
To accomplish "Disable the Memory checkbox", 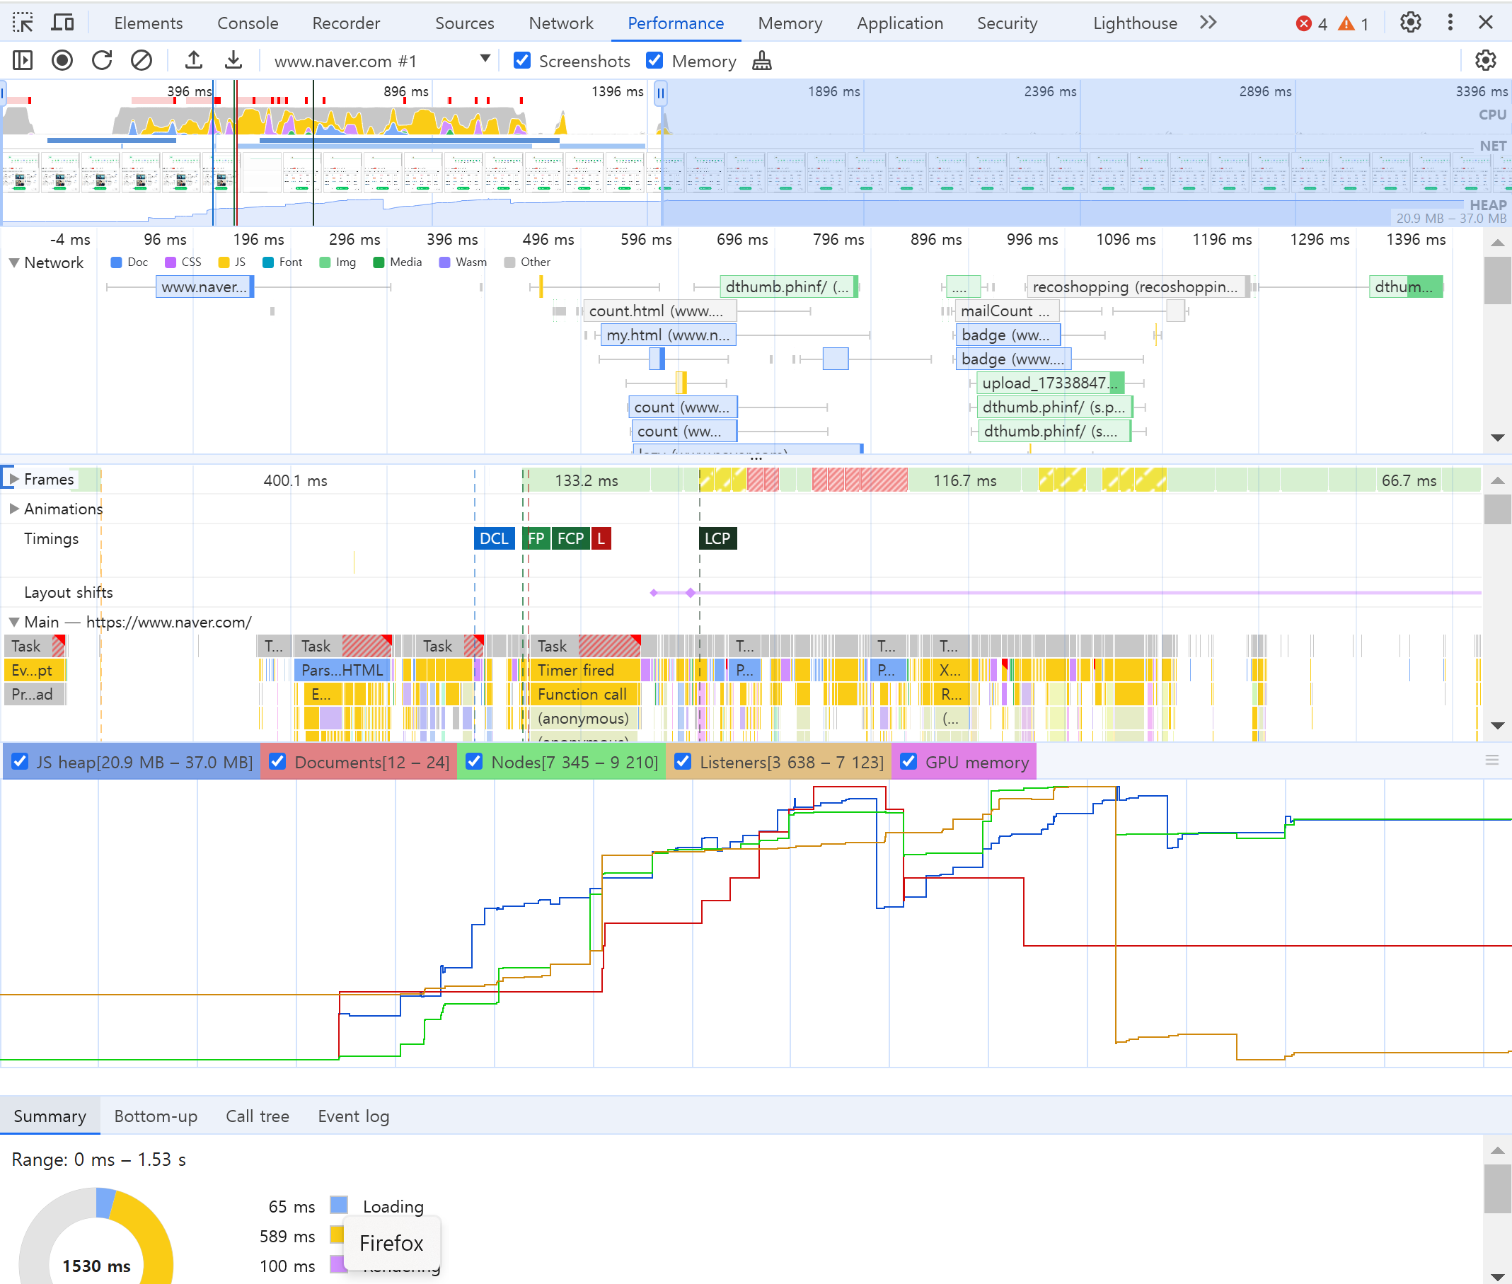I will (654, 60).
